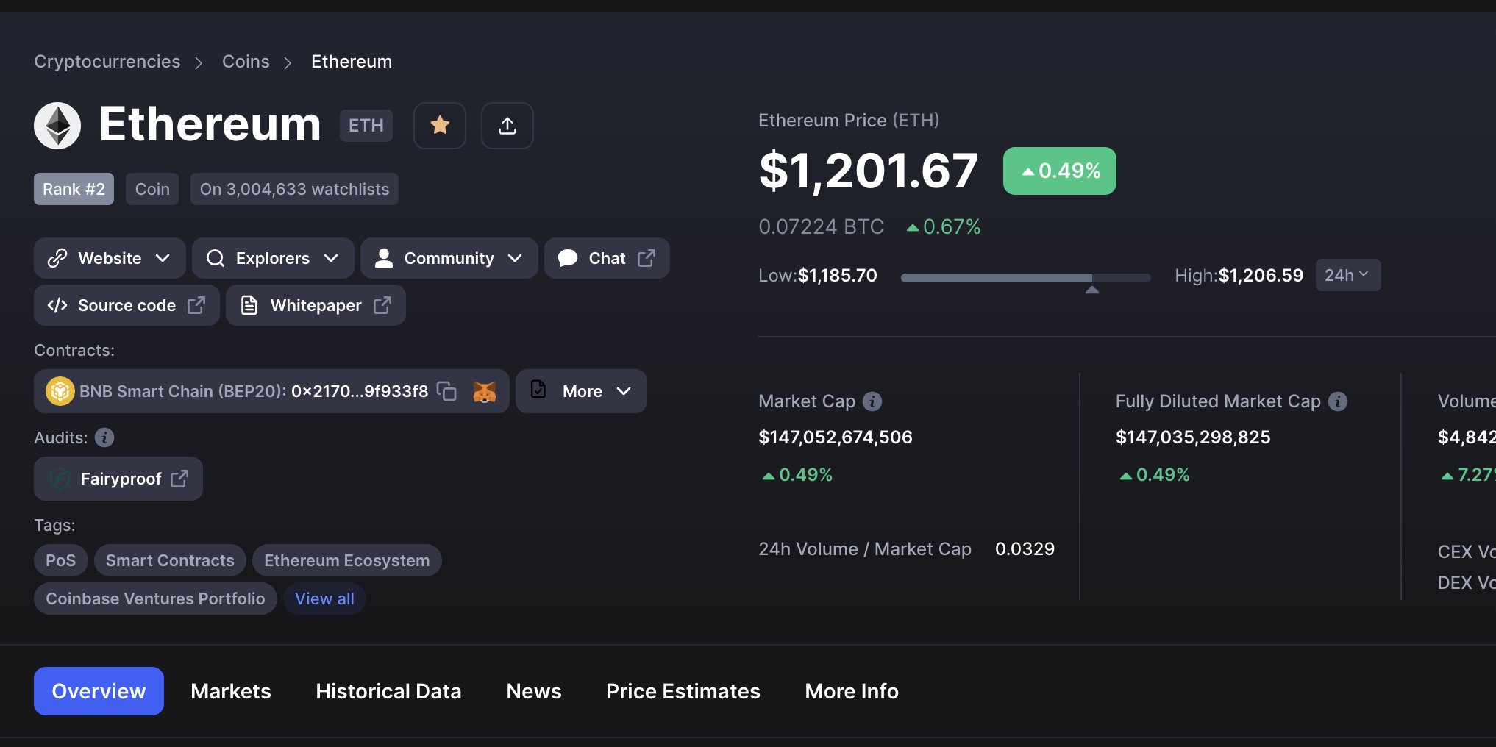Click the chain link Website icon
Screen dimensions: 1496x747
tap(57, 258)
